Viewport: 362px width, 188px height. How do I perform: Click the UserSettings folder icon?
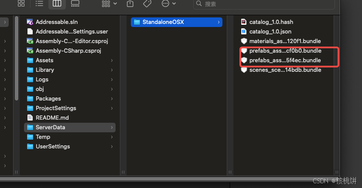30,147
